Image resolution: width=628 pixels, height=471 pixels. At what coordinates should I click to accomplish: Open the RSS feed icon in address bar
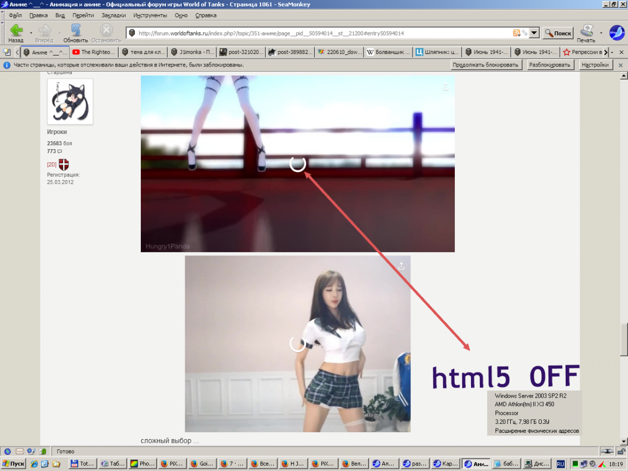517,33
